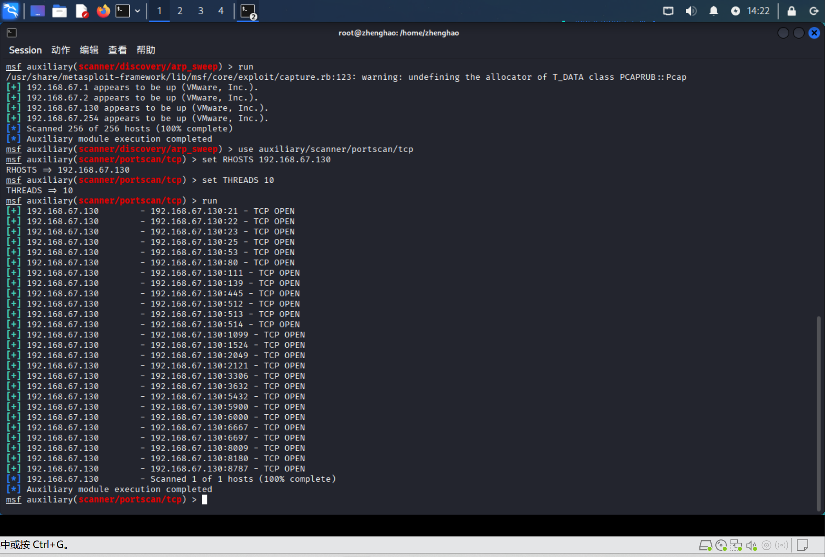Mute the volume speaker icon
The width and height of the screenshot is (825, 557).
coord(691,11)
